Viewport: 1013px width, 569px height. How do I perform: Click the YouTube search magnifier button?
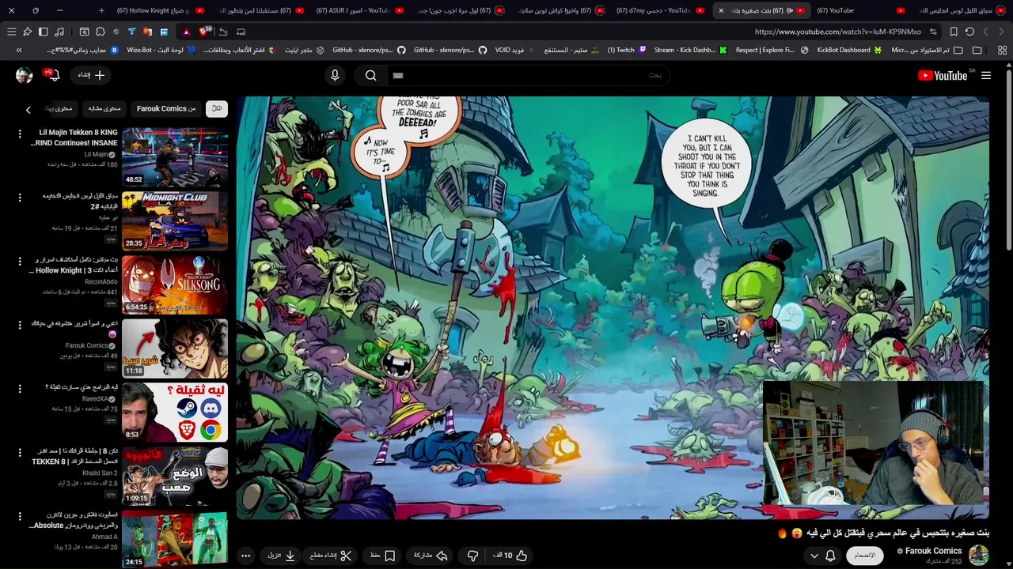[370, 75]
